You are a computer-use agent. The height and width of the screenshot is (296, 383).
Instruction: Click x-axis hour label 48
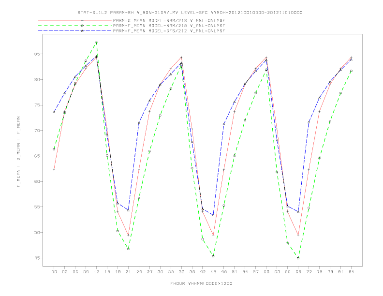(x=224, y=272)
